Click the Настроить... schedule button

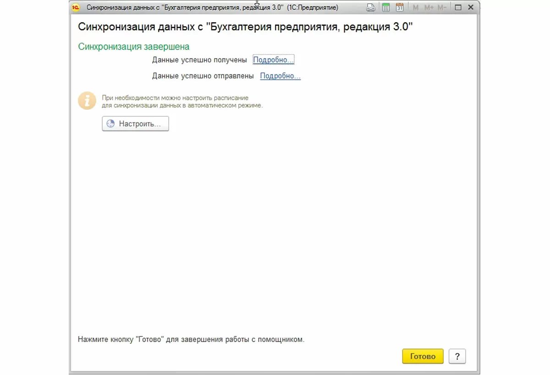[x=135, y=123]
